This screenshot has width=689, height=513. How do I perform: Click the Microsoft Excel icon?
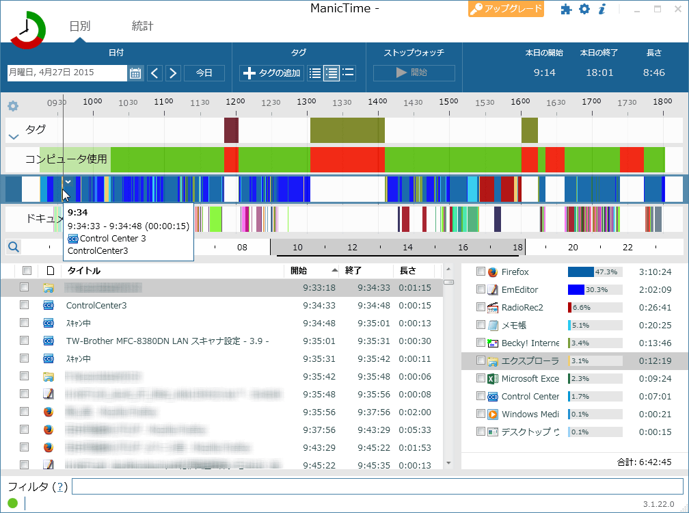point(493,378)
